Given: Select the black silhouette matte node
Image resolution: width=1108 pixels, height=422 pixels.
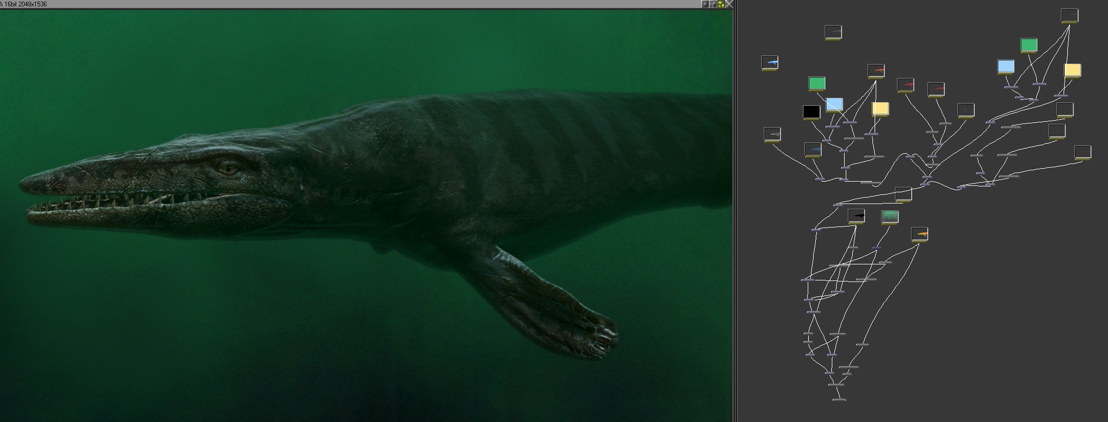Looking at the screenshot, I should (x=856, y=216).
